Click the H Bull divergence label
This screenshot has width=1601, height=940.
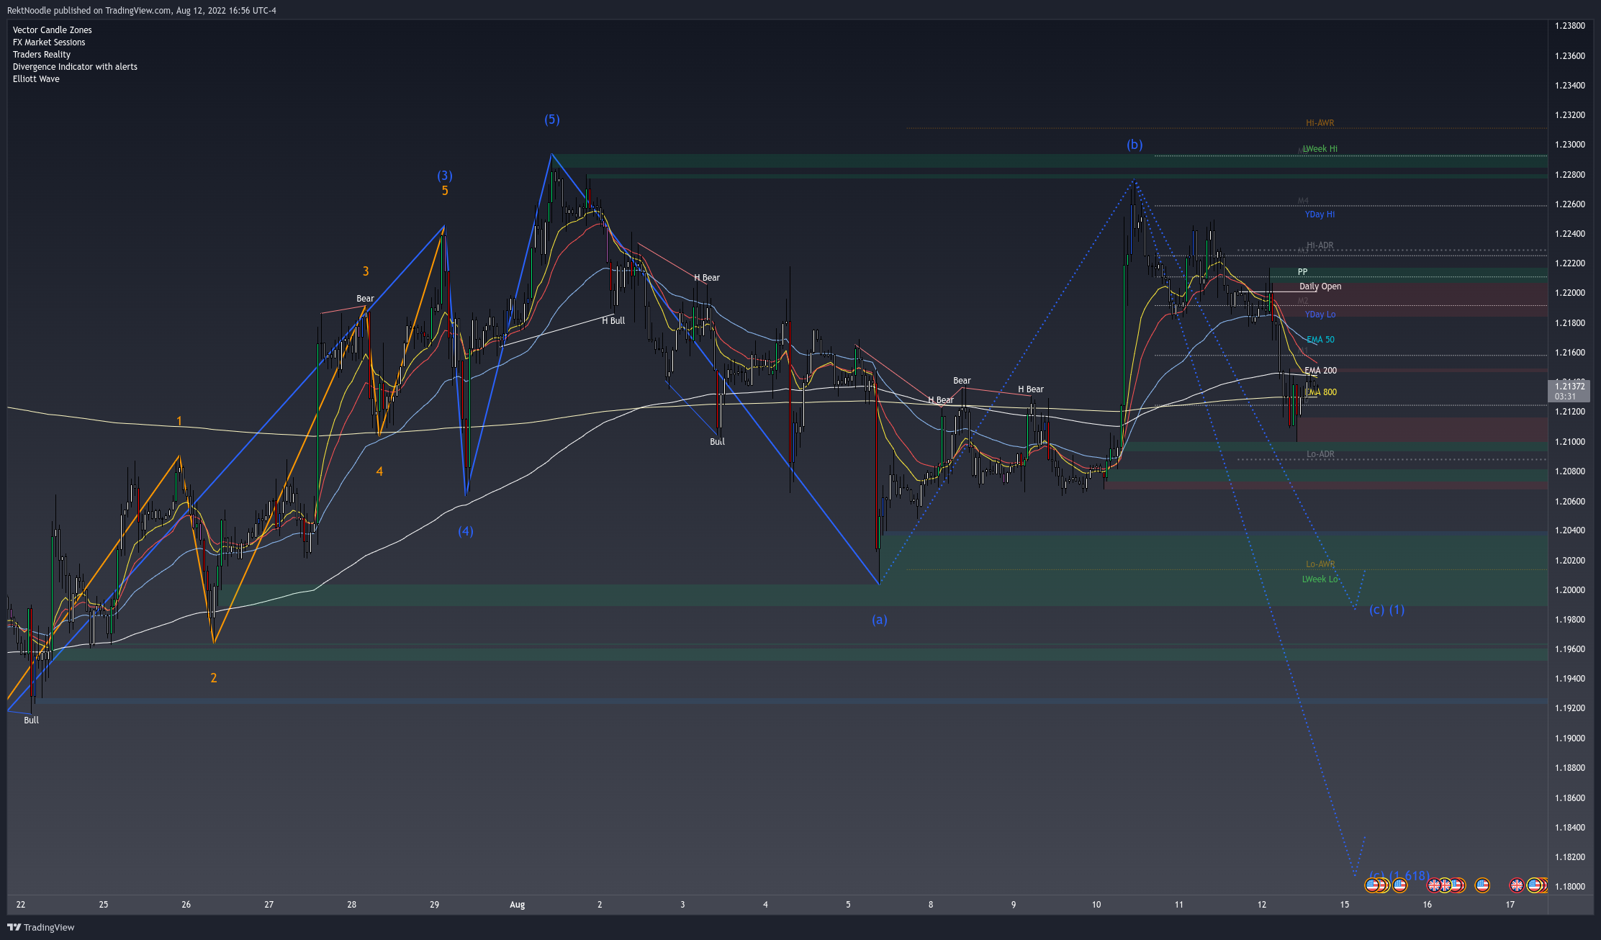613,321
